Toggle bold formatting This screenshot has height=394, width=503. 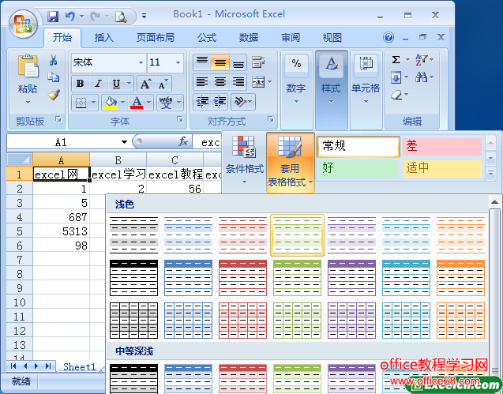coord(81,84)
